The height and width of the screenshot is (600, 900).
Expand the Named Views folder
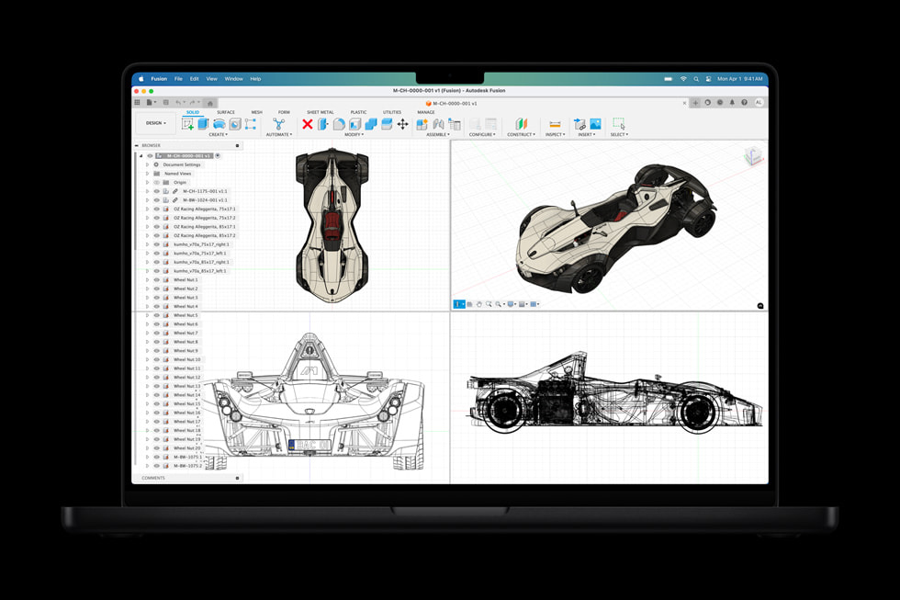pyautogui.click(x=147, y=173)
